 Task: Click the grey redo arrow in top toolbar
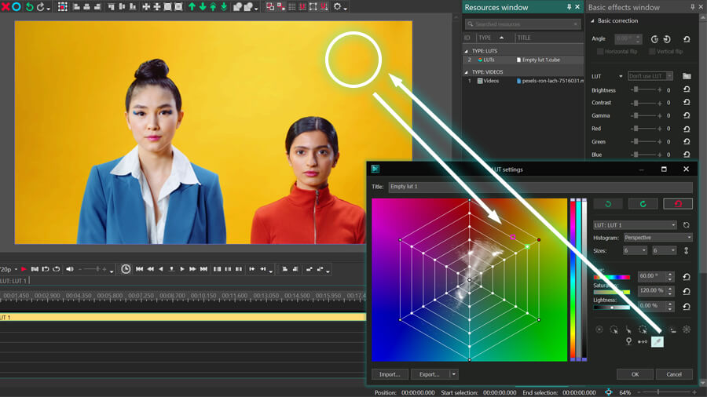[x=40, y=7]
